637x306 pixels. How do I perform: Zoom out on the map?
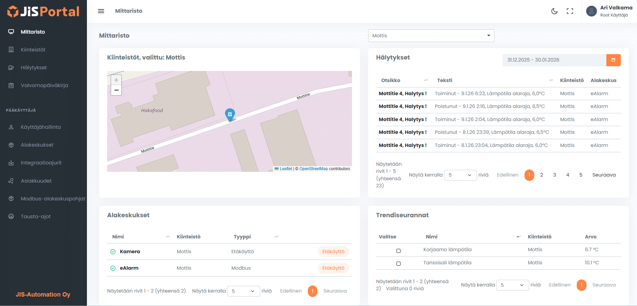(x=116, y=90)
